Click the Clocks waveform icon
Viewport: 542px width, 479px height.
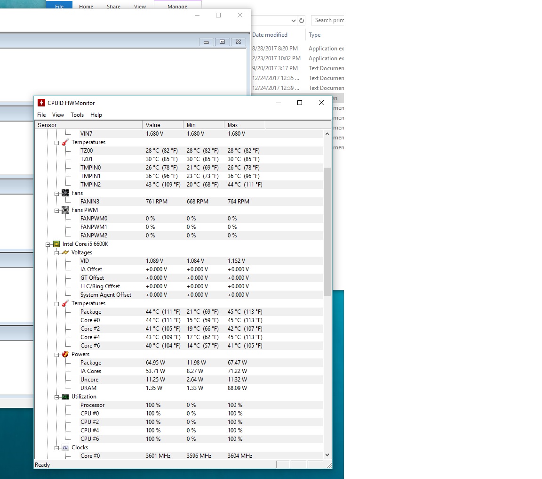click(65, 447)
